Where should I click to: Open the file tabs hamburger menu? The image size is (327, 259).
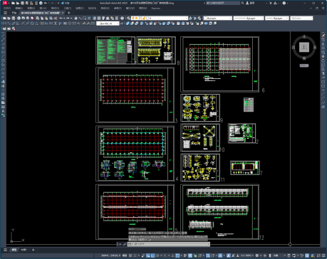pyautogui.click(x=5, y=13)
